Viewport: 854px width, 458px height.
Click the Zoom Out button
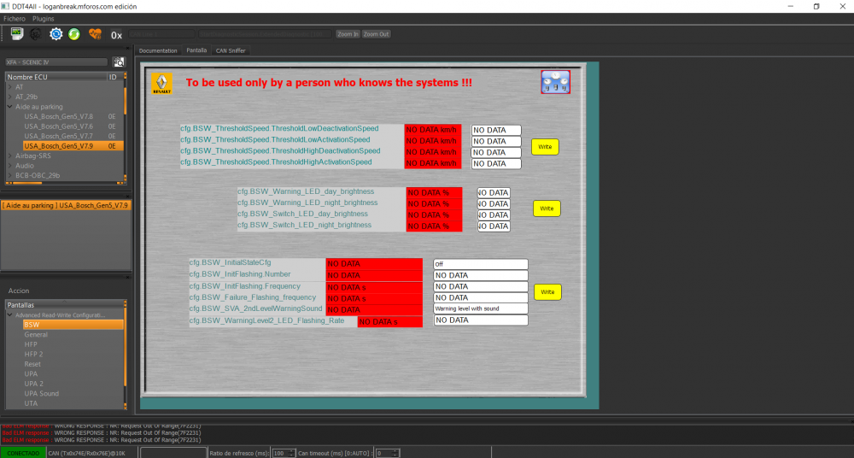[x=377, y=34]
